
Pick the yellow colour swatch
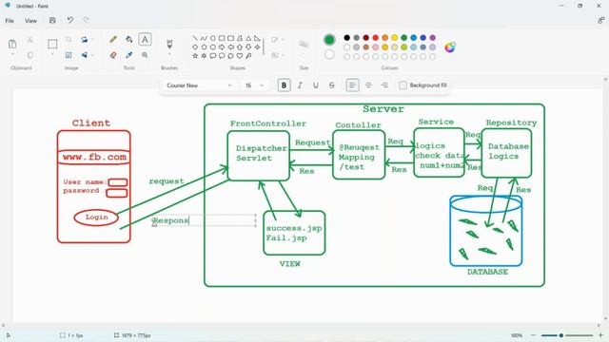click(x=395, y=38)
